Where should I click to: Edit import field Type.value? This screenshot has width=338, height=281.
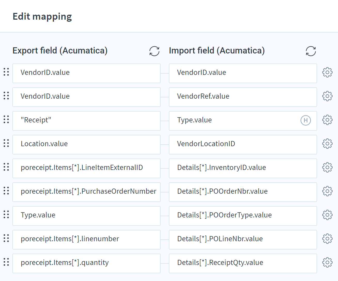[x=243, y=121]
